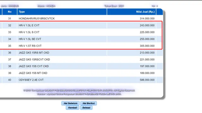Click row number 33
The height and width of the screenshot is (113, 202).
10,32
